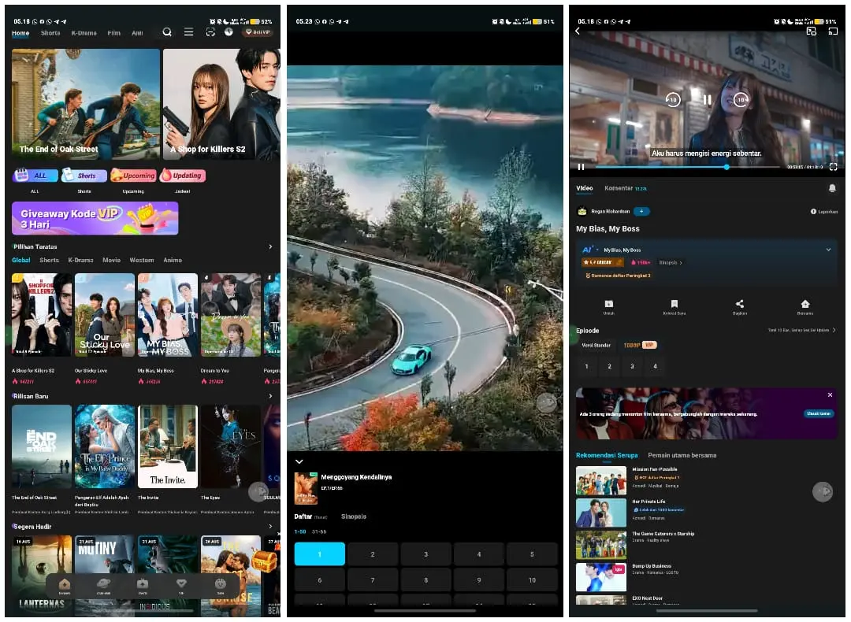Image resolution: width=851 pixels, height=622 pixels.
Task: Open Our Sticky Love poster in Pilihan Teratas
Action: tap(105, 315)
